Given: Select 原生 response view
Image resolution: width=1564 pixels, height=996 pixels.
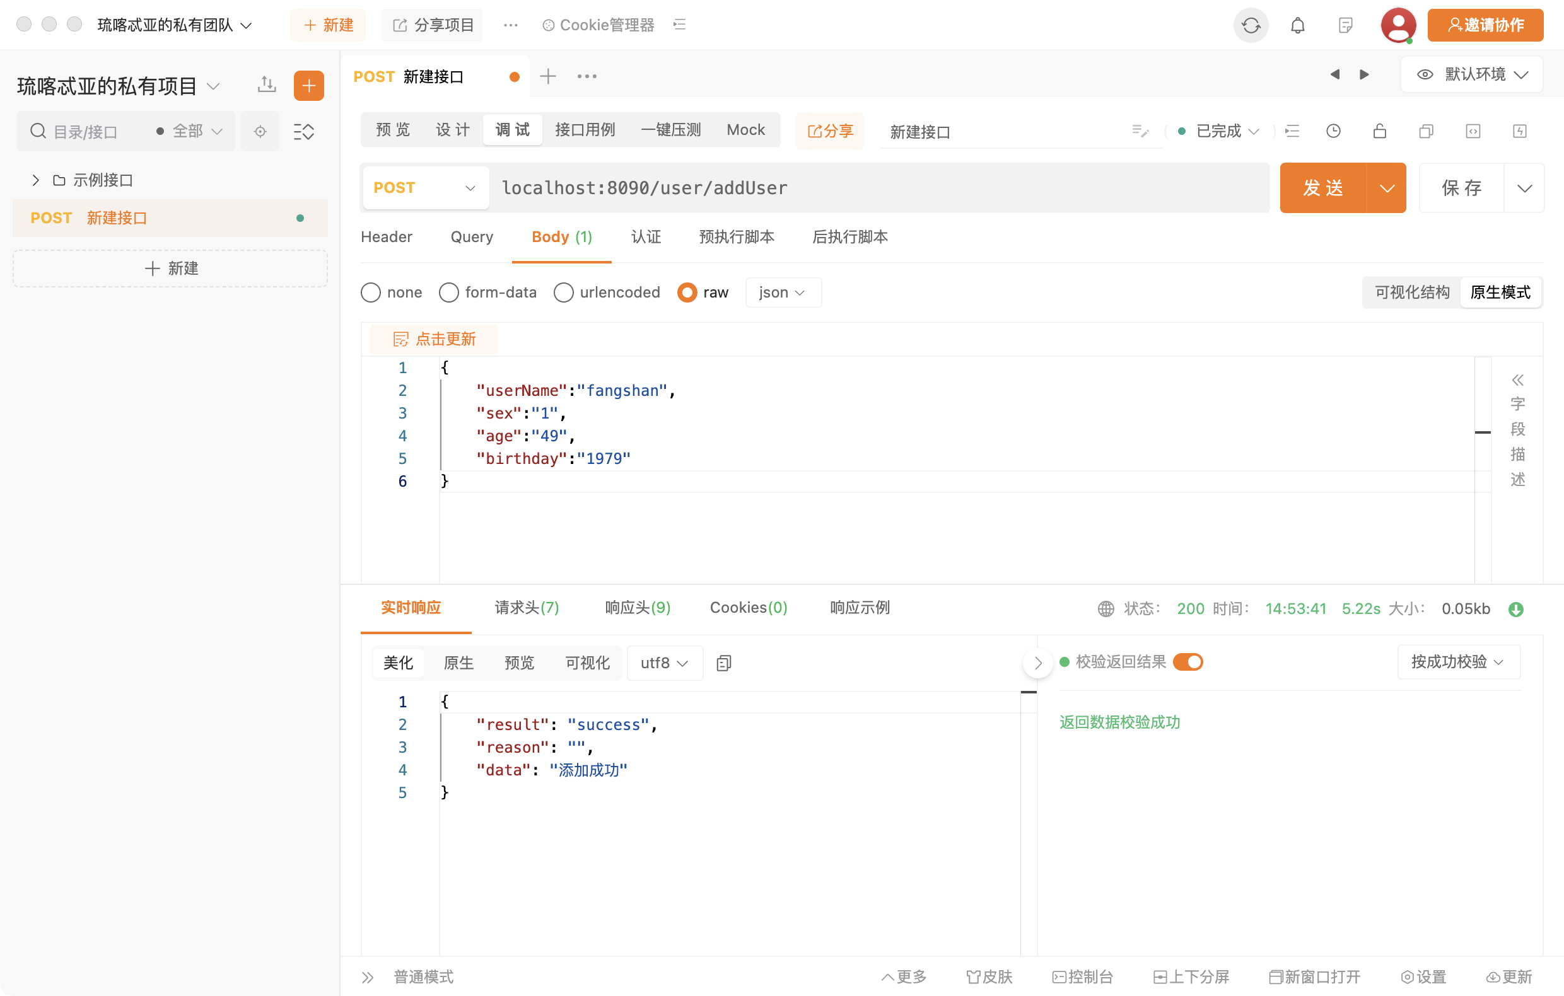Looking at the screenshot, I should pos(458,663).
